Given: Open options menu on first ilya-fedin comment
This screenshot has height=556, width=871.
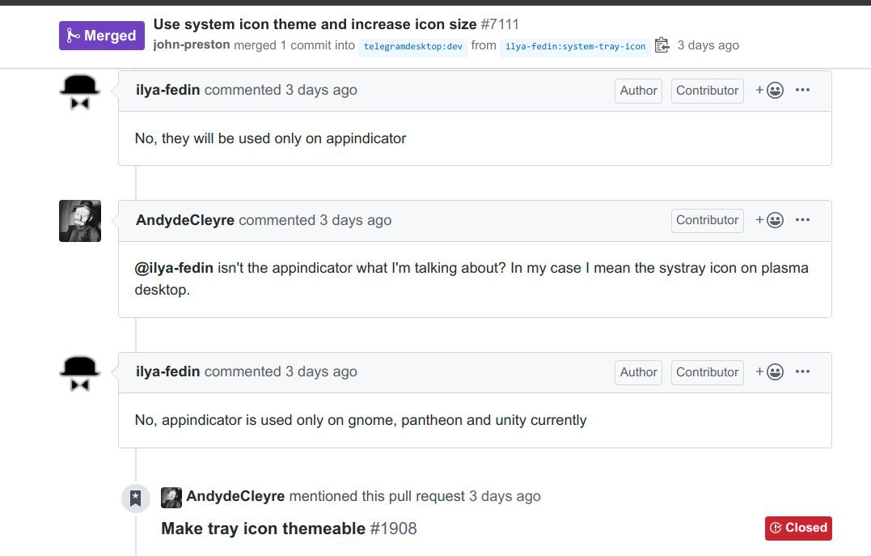Looking at the screenshot, I should tap(802, 90).
